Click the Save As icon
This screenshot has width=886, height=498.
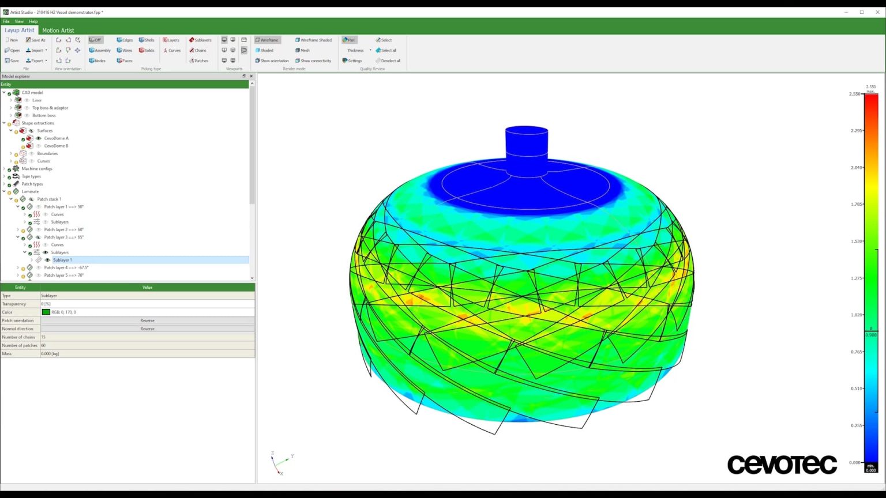35,40
